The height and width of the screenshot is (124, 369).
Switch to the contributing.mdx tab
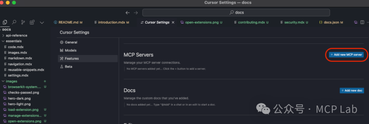click(251, 22)
